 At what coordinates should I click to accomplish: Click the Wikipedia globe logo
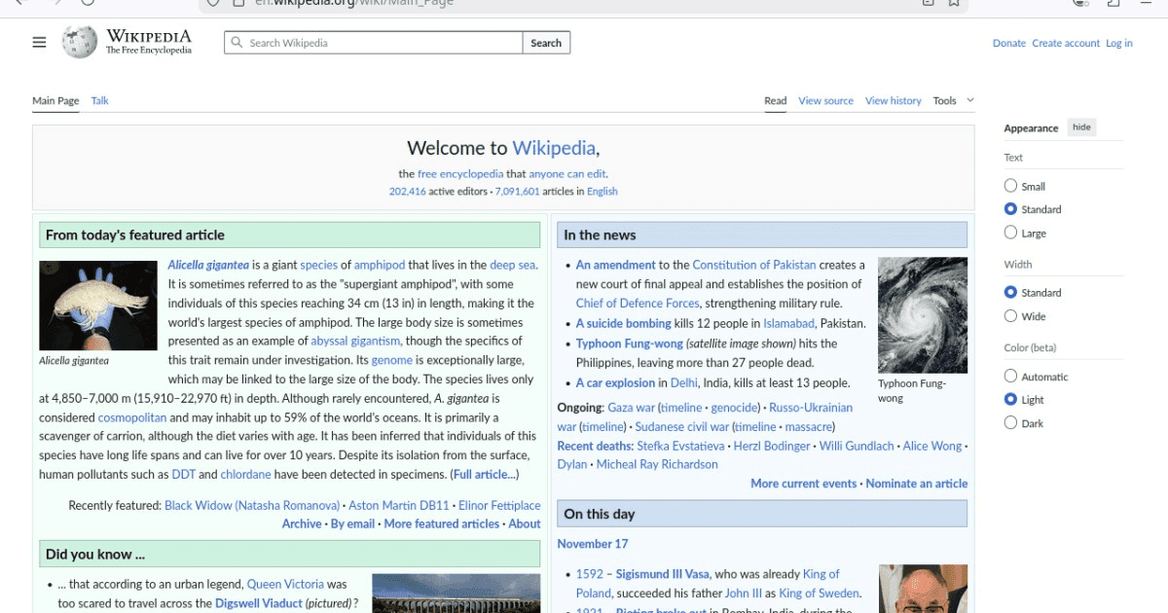click(80, 42)
